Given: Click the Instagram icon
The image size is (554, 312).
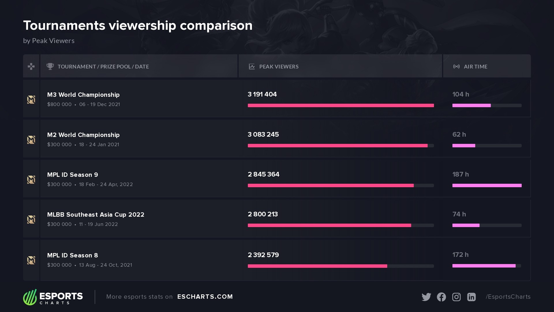Looking at the screenshot, I should (456, 297).
